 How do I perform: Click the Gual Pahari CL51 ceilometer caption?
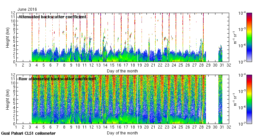click(28, 133)
